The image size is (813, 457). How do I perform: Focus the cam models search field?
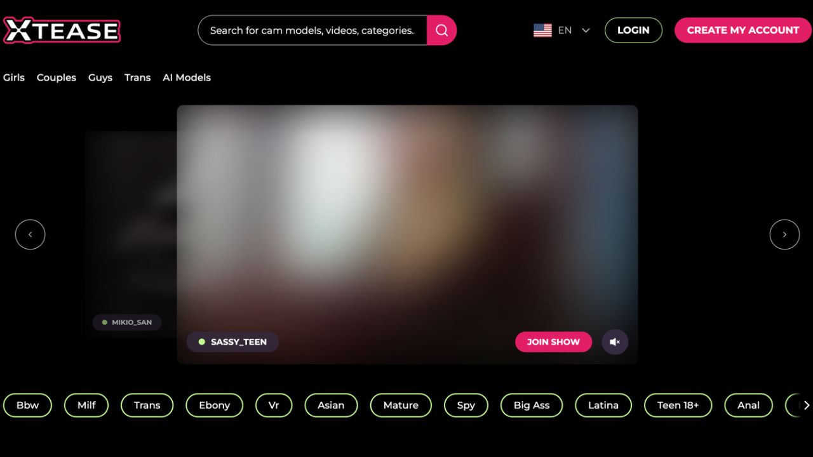point(312,30)
